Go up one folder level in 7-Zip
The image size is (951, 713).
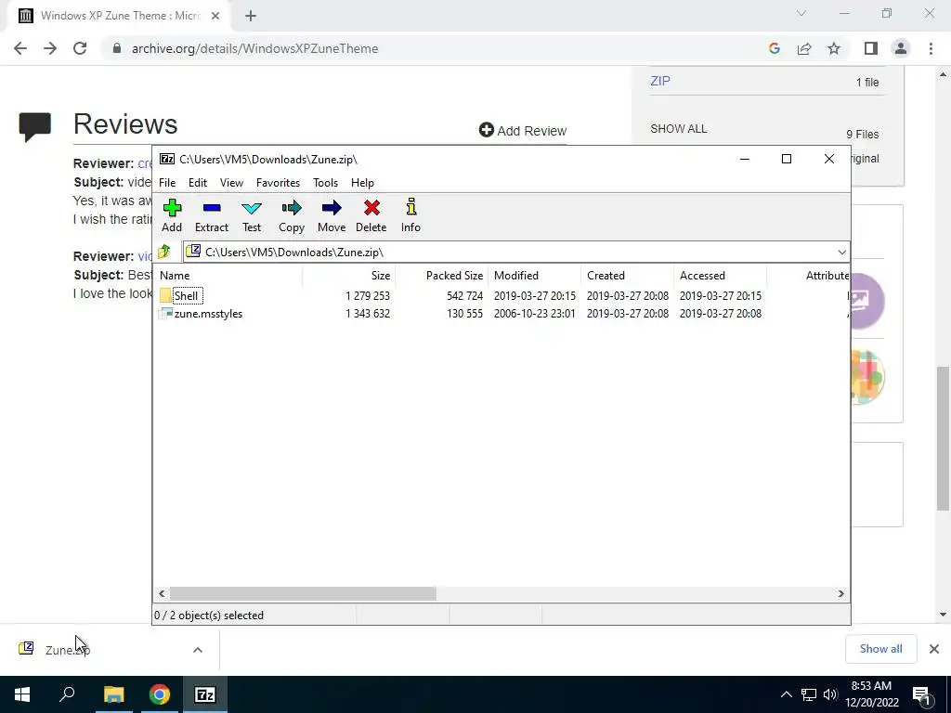pos(164,252)
